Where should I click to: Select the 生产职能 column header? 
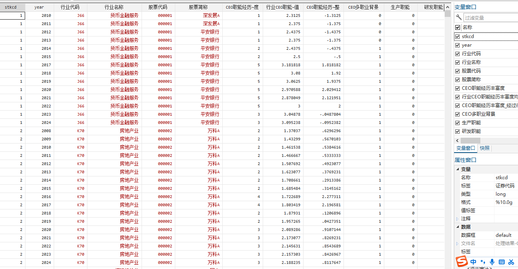[401, 7]
